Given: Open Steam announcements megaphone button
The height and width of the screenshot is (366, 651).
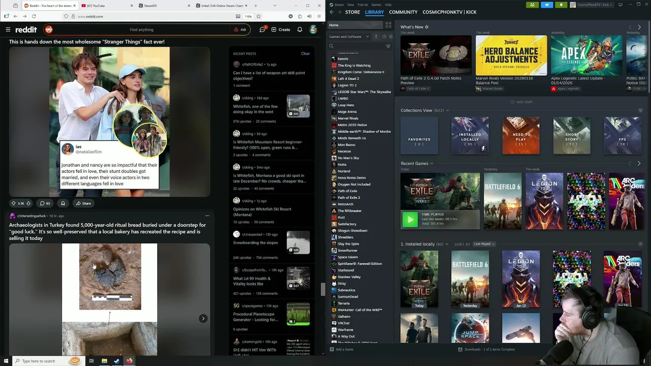Looking at the screenshot, I should (547, 5).
